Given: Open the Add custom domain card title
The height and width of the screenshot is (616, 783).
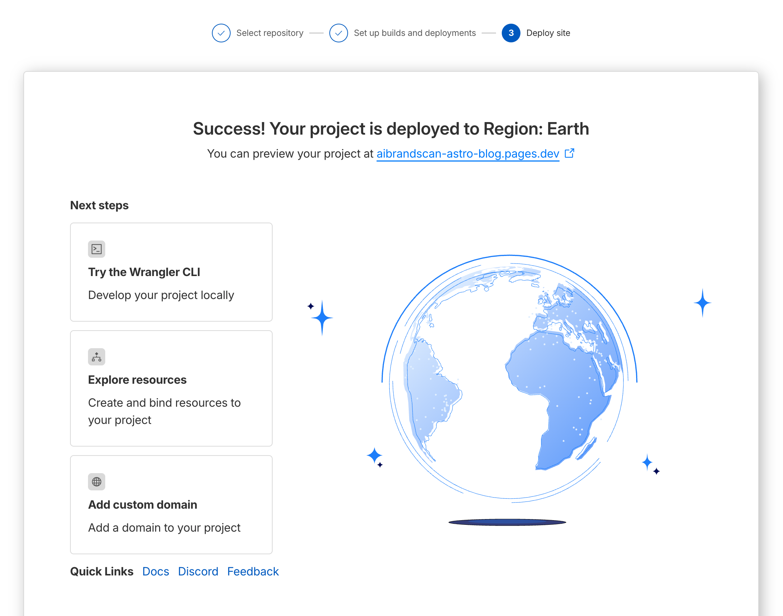Looking at the screenshot, I should click(x=143, y=505).
